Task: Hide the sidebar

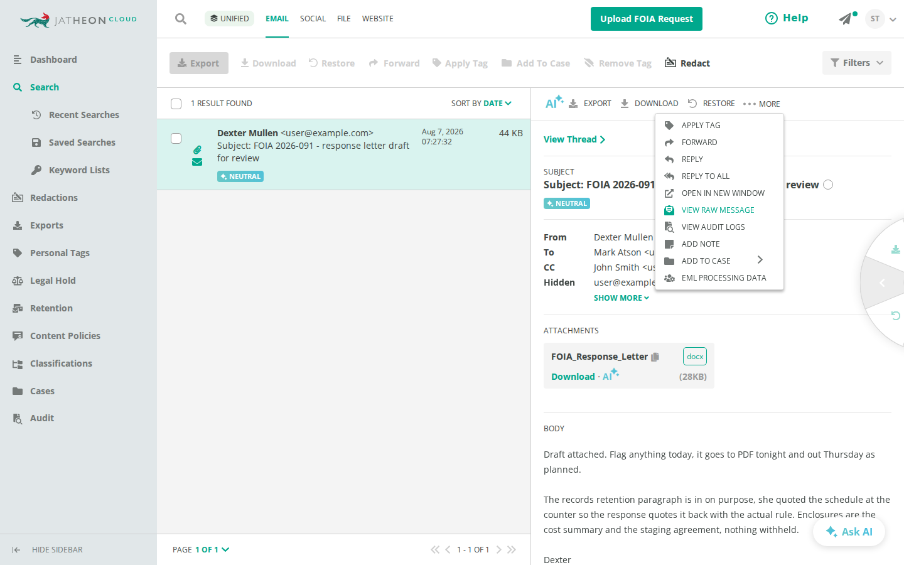Action: tap(48, 549)
